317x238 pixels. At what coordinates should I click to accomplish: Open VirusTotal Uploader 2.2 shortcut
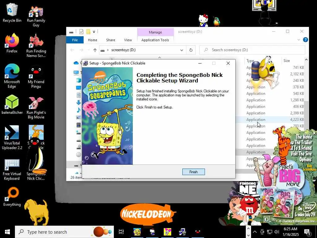[12, 138]
